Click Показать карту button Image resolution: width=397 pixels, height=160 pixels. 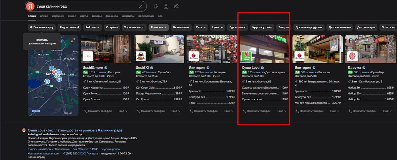(x=41, y=27)
